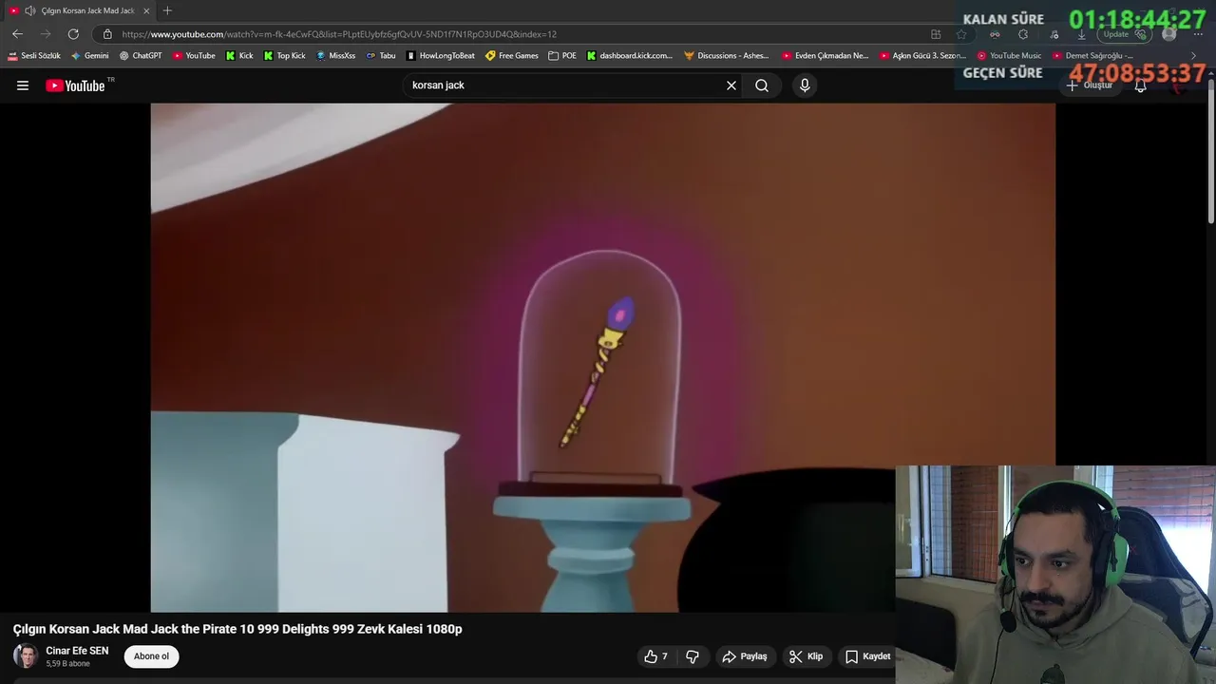Viewport: 1216px width, 684px height.
Task: Go to the YouTube home logo
Action: (x=75, y=85)
